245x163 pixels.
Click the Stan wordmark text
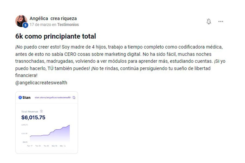(x=26, y=98)
